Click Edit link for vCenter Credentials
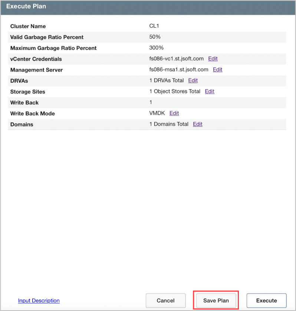Screen dimensions: 296x311 213,59
